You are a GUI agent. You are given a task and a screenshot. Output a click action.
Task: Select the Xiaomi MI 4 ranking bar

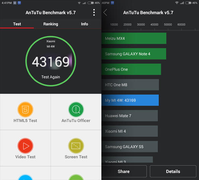pyautogui.click(x=130, y=131)
